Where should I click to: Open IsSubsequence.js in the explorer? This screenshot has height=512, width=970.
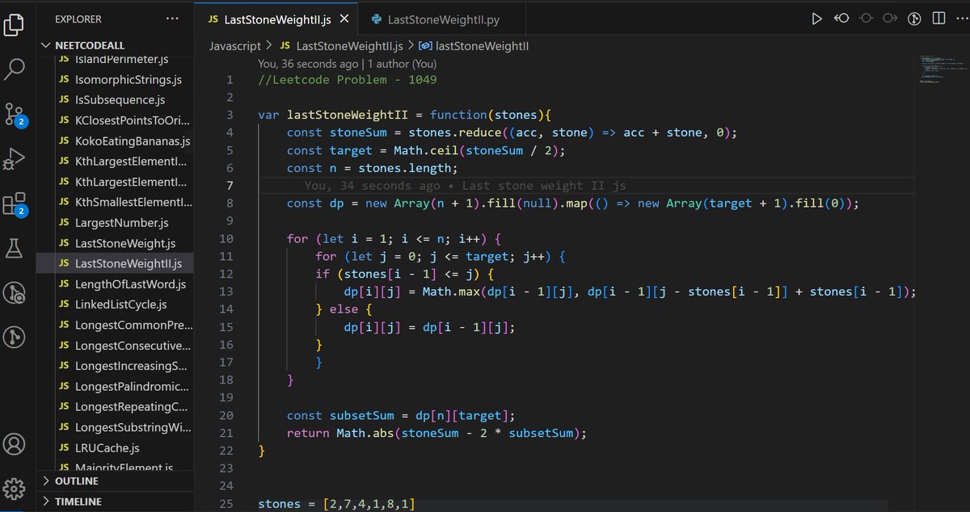(120, 100)
